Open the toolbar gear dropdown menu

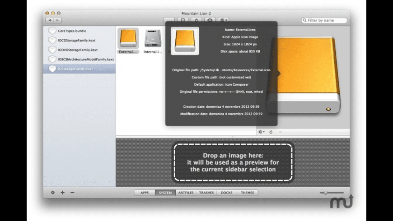(x=223, y=19)
